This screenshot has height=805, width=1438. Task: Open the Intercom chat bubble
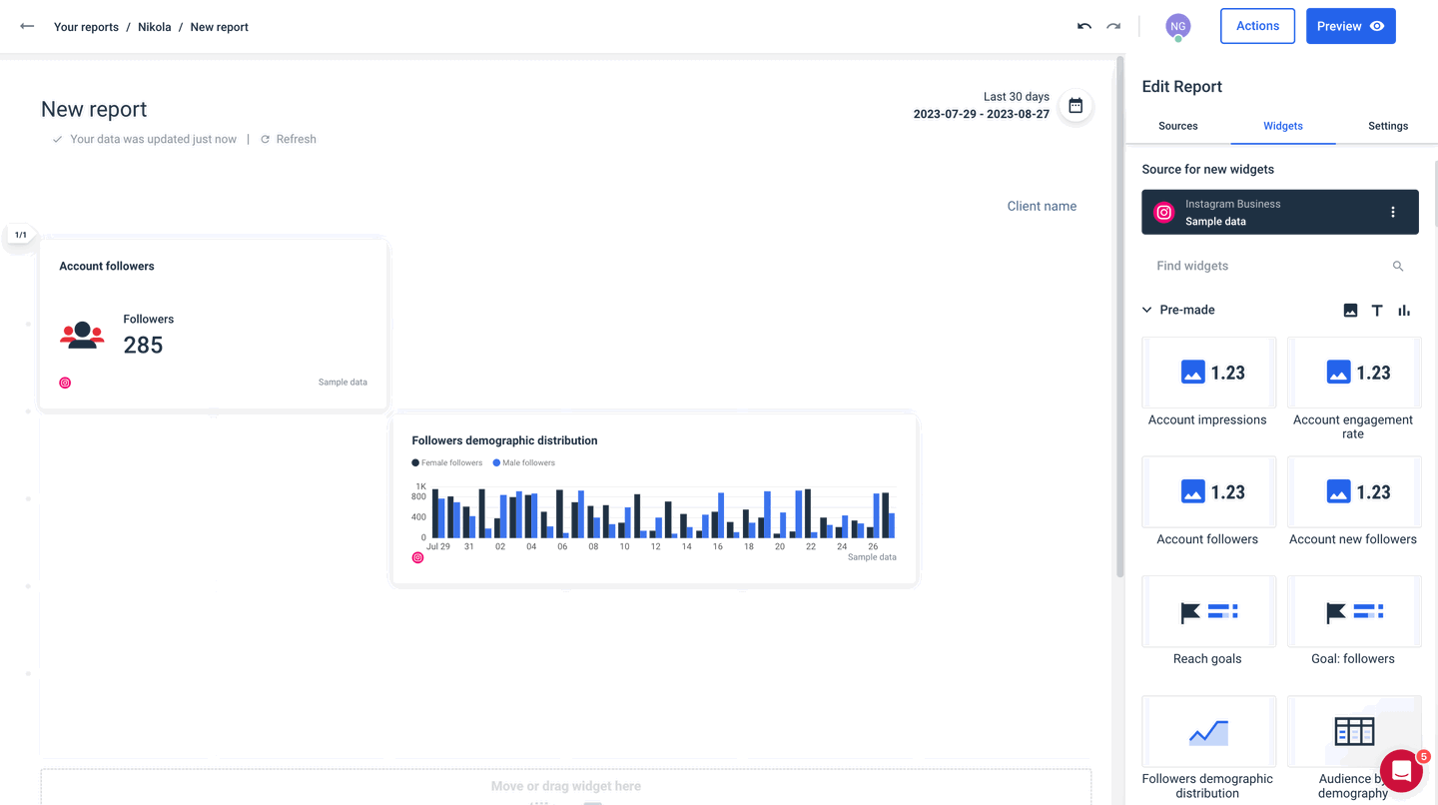1401,771
